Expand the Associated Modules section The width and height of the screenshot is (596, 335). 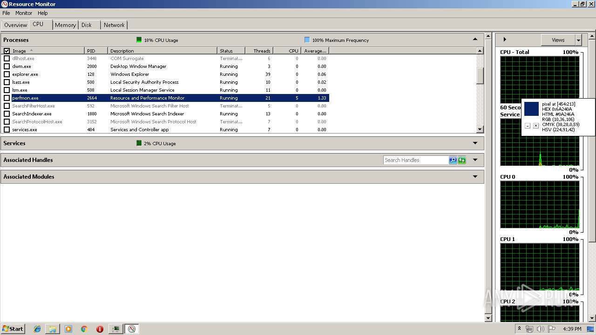coord(475,177)
